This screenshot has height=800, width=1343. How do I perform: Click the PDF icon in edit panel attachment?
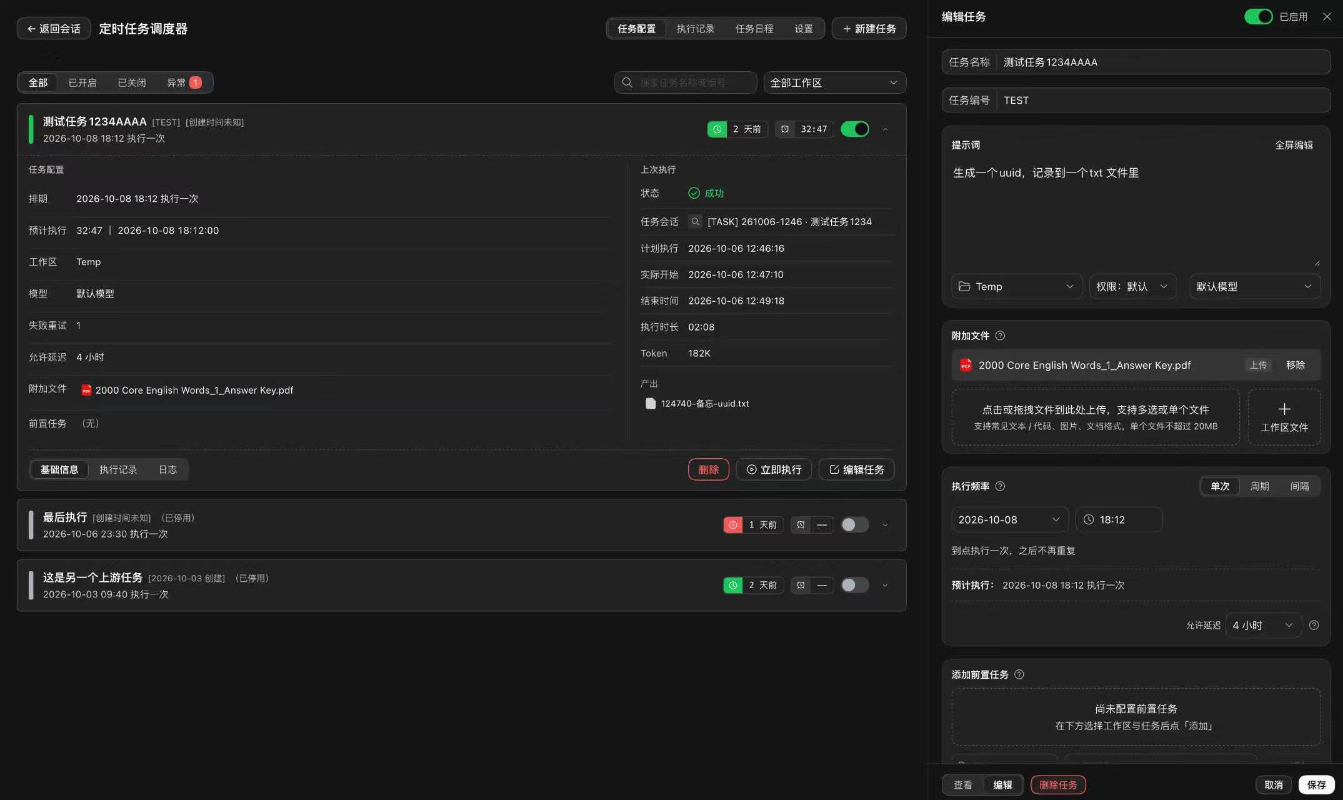point(966,365)
